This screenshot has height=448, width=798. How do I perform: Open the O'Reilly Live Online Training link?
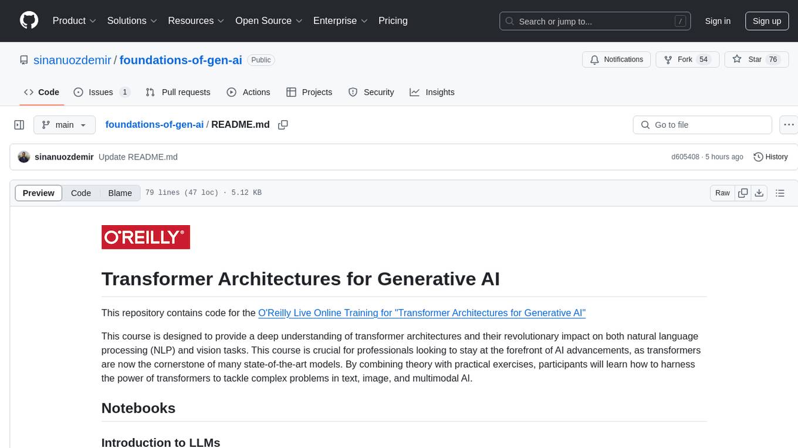pos(422,313)
